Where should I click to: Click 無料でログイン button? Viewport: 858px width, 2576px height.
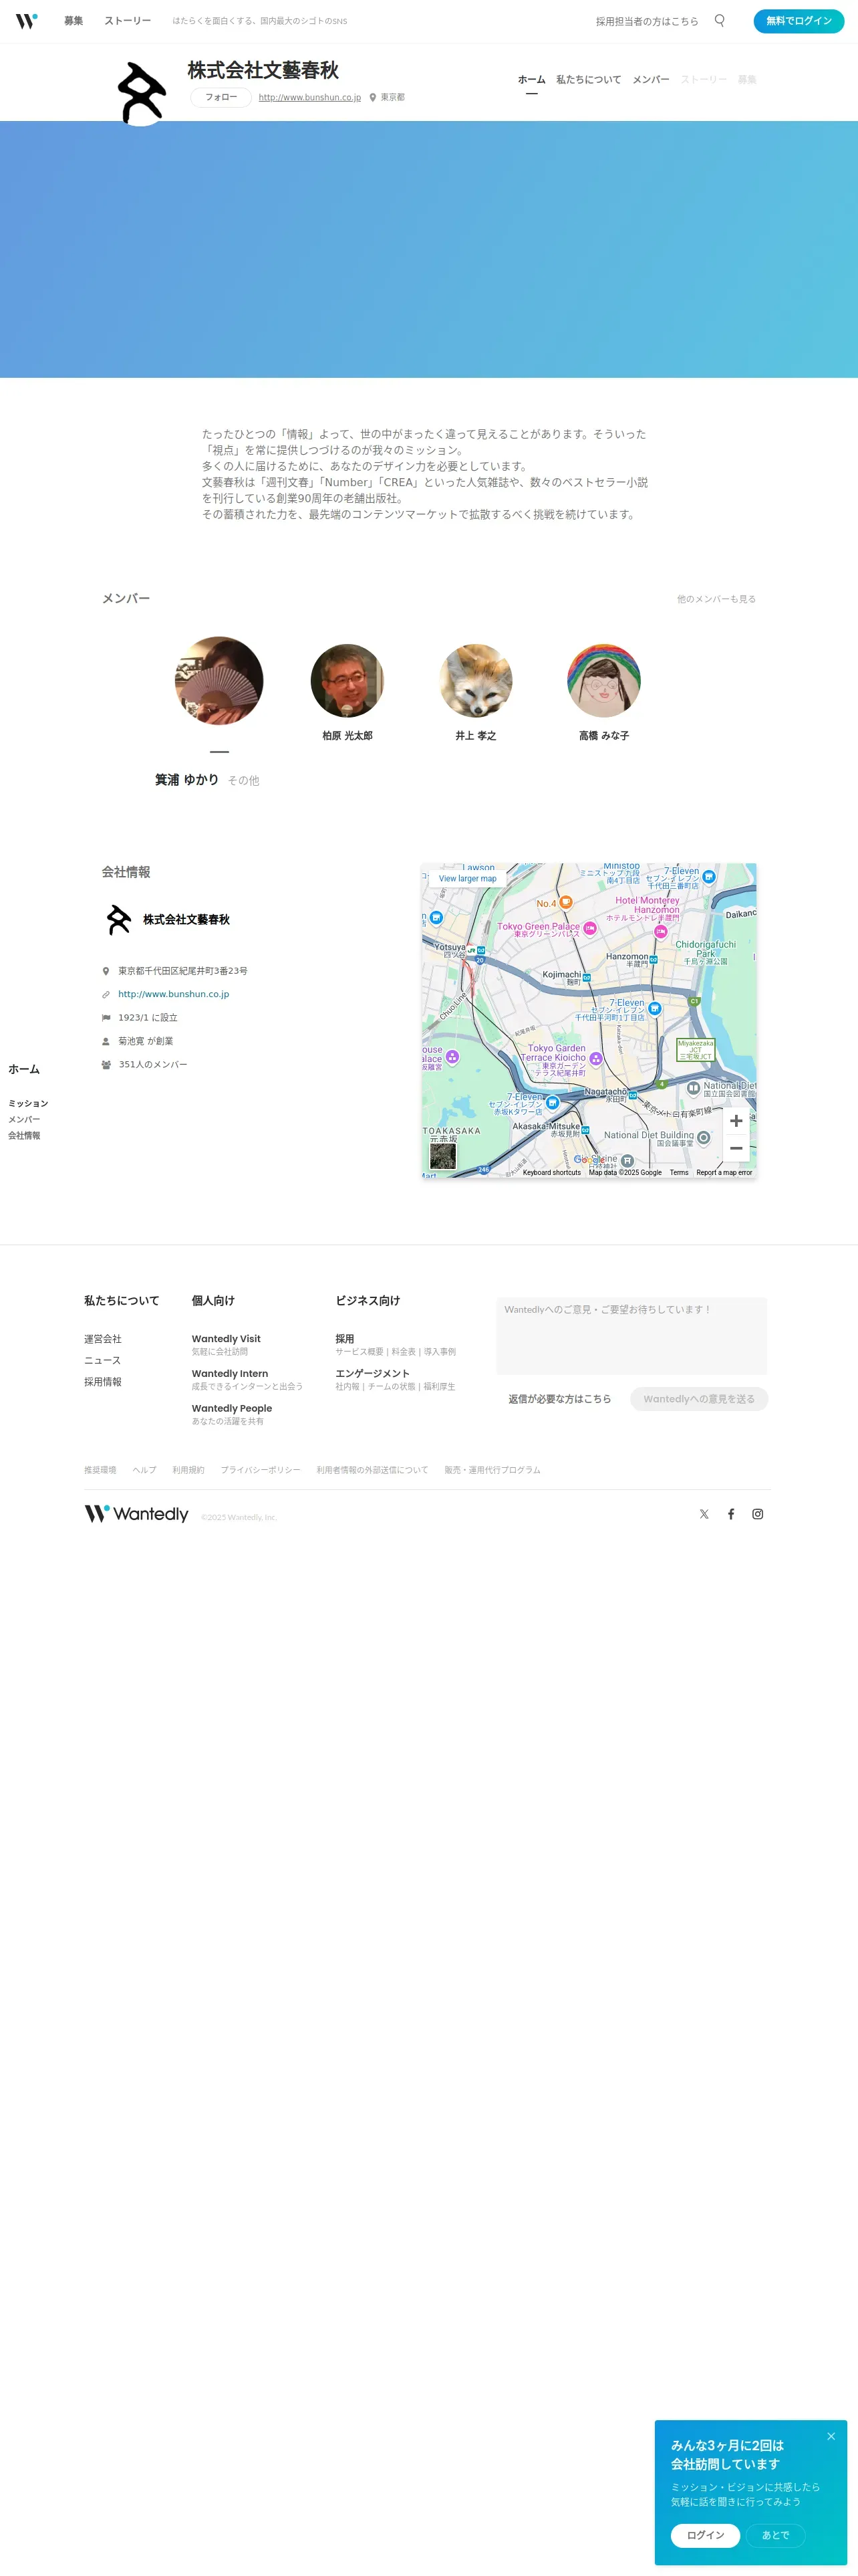[798, 21]
